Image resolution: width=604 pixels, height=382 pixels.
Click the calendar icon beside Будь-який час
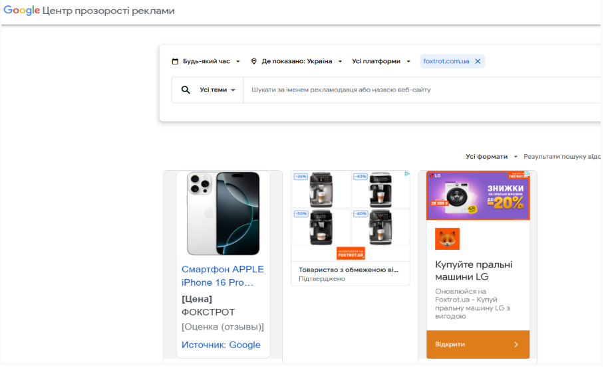coord(175,61)
